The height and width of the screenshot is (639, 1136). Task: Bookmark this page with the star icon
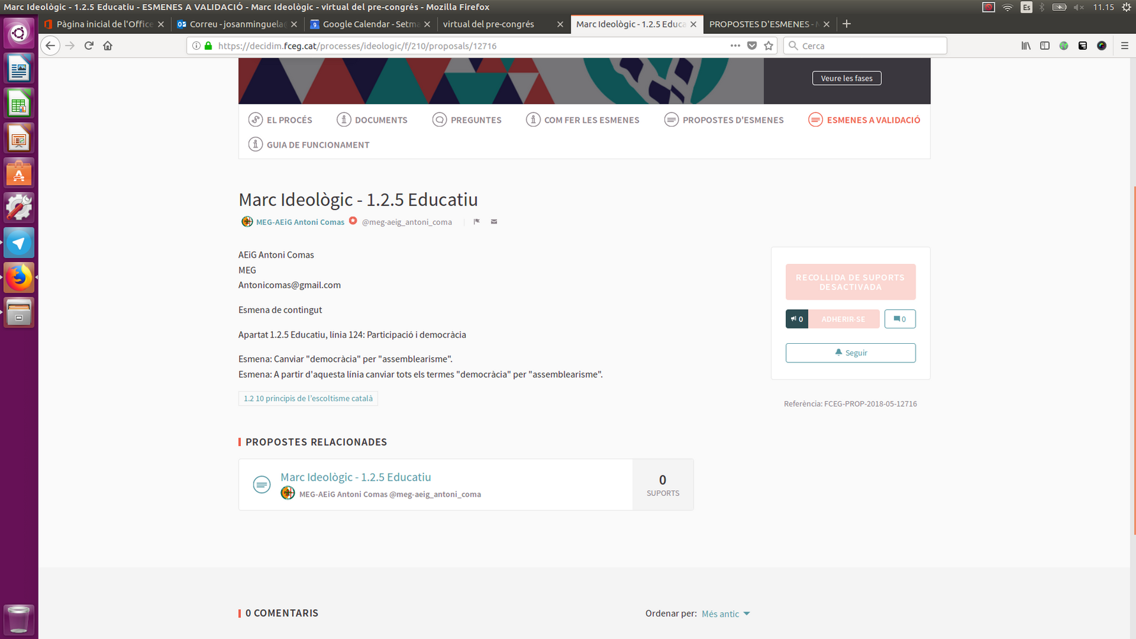769,45
